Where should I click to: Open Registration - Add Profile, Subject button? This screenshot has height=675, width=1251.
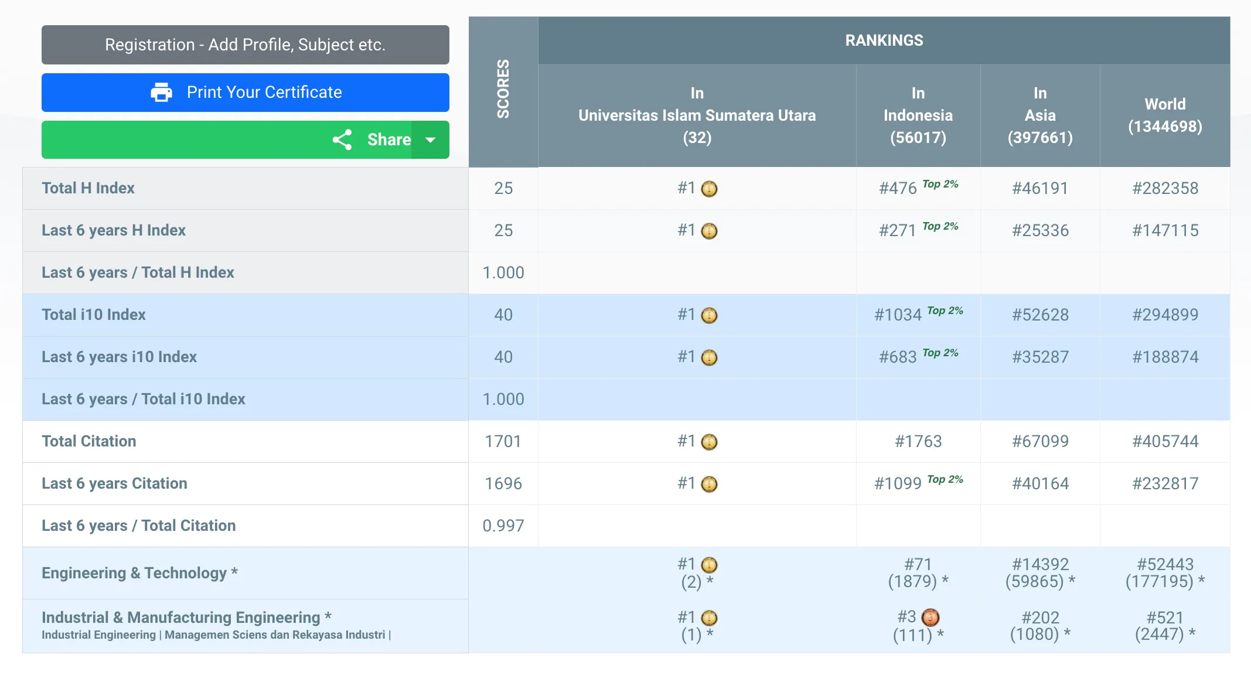point(245,45)
